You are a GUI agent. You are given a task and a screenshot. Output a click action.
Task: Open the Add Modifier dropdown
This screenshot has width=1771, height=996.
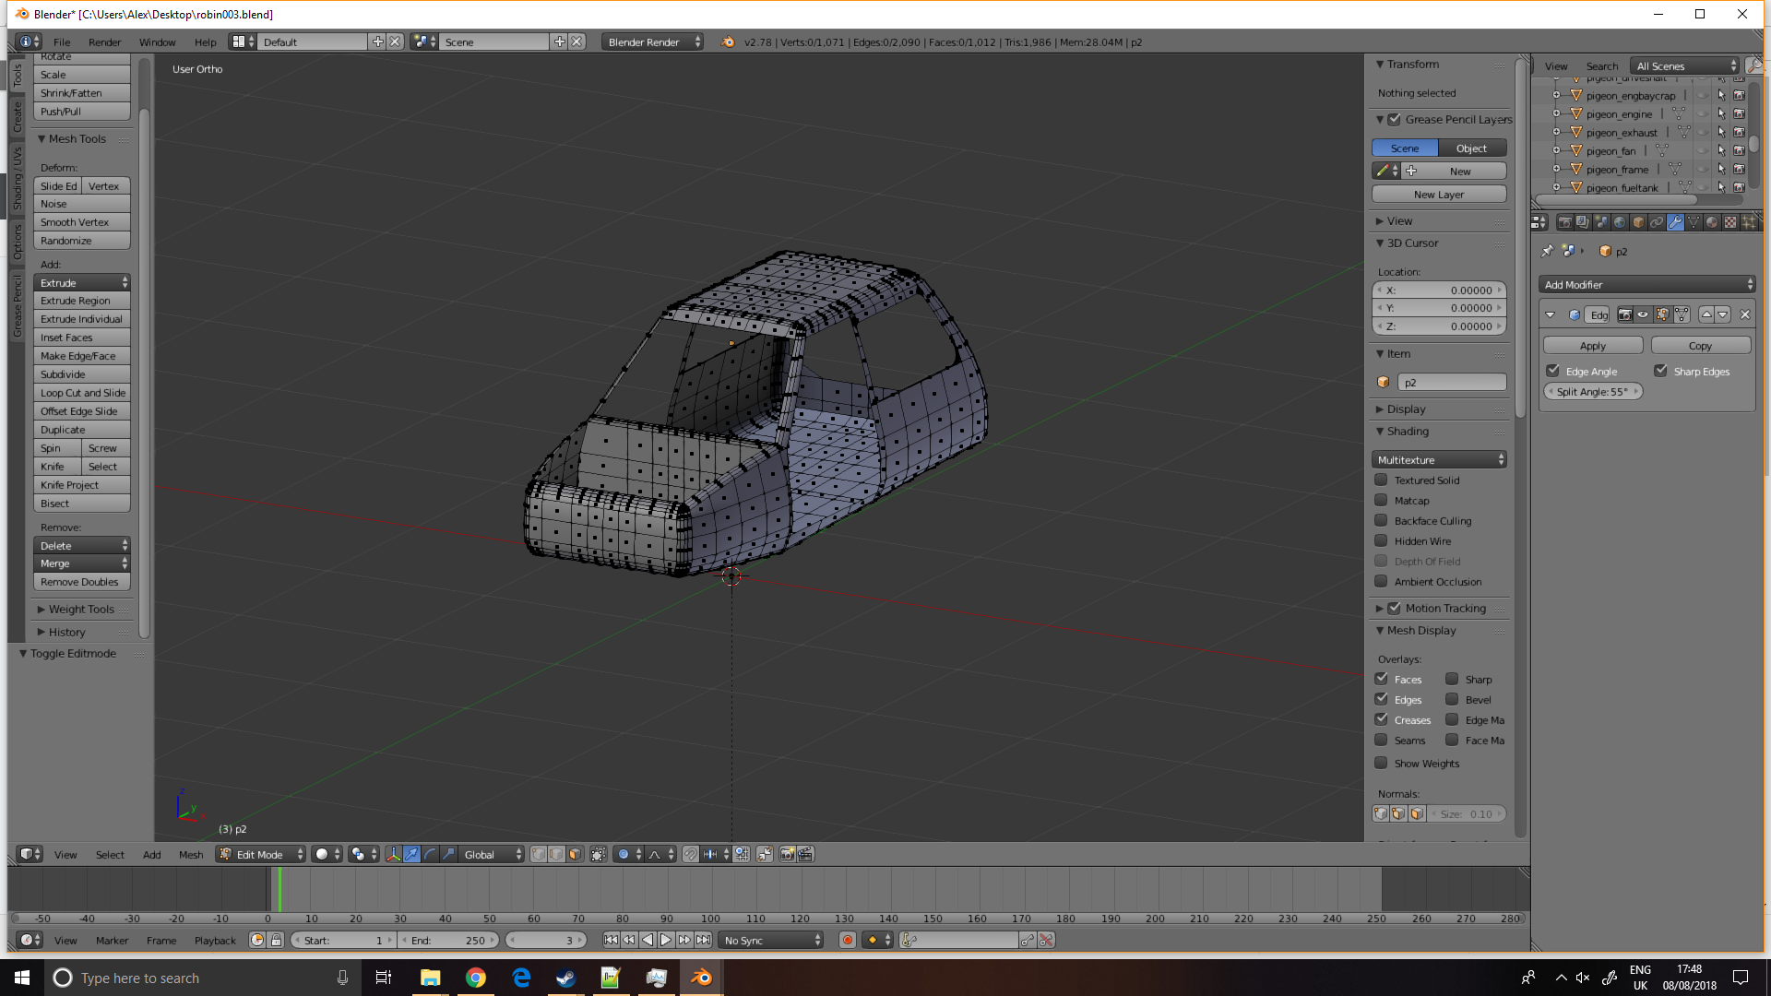coord(1646,285)
